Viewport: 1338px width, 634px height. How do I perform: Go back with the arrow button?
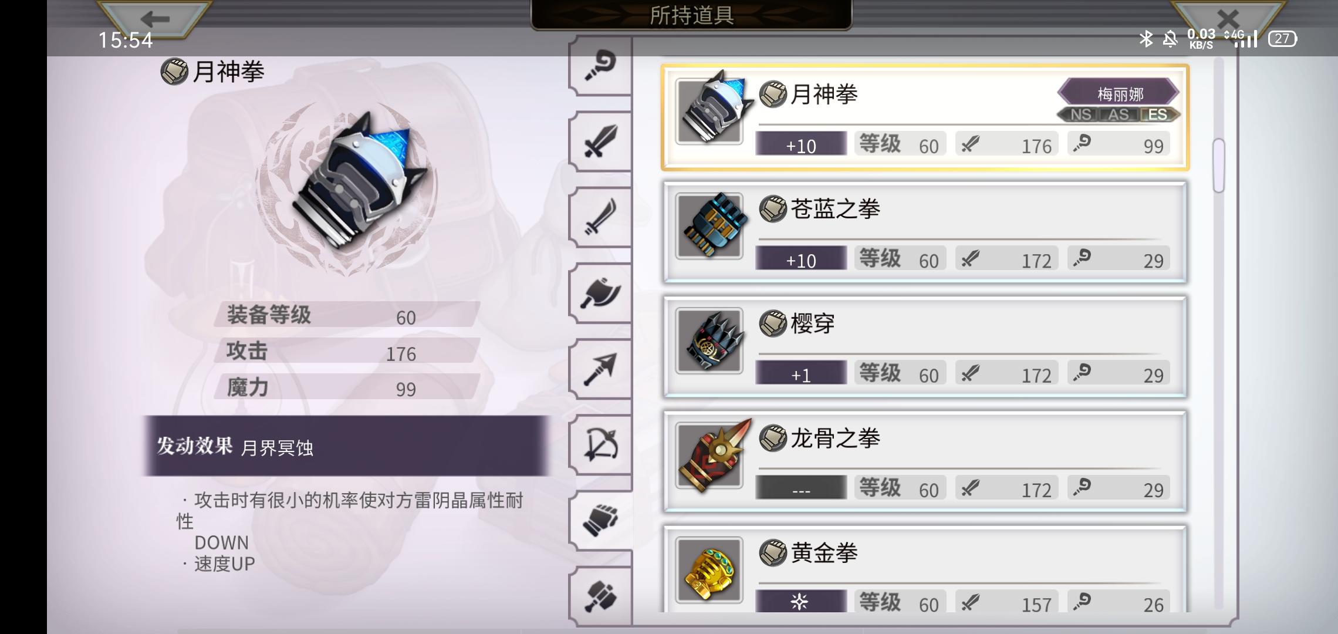[x=154, y=19]
